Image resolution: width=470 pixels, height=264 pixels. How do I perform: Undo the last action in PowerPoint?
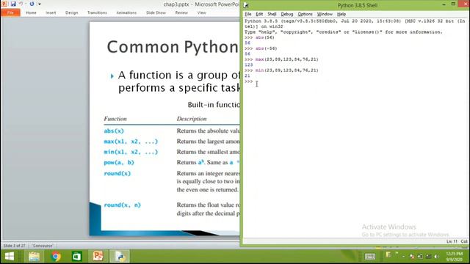[21, 4]
